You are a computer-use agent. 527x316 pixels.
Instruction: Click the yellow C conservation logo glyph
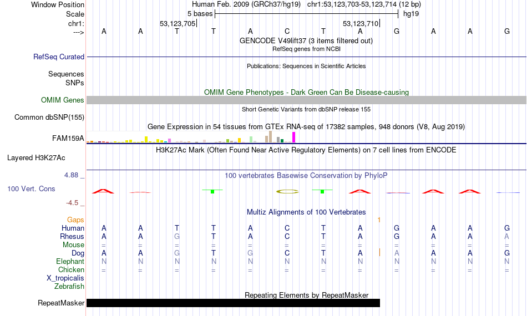(287, 191)
